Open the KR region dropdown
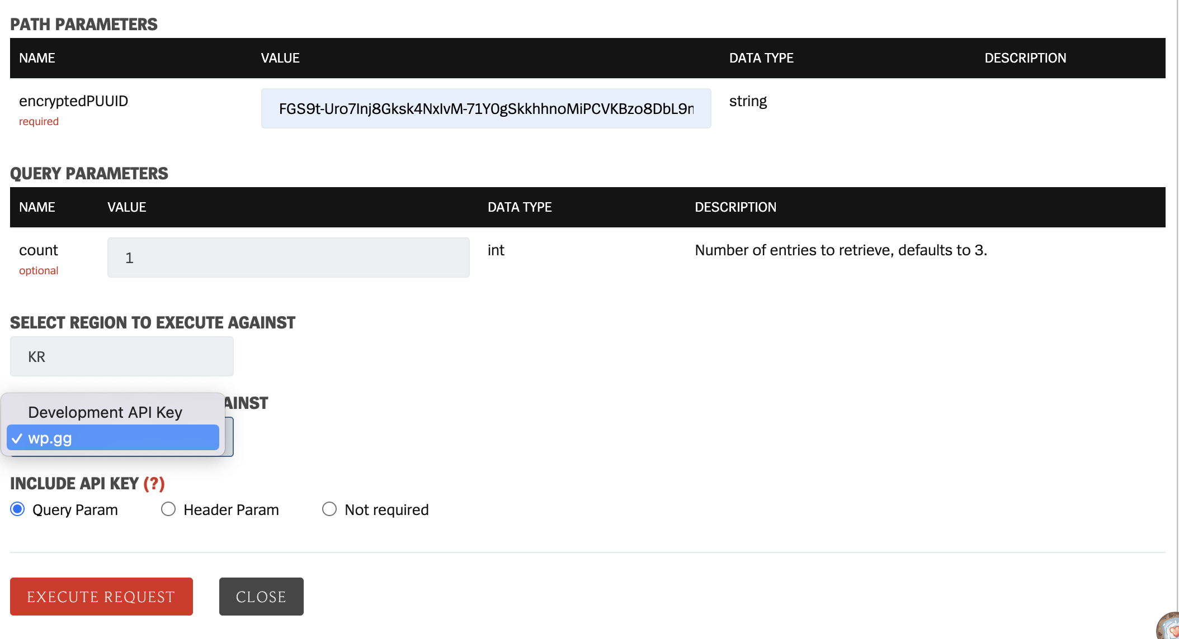Viewport: 1179px width, 639px height. (121, 356)
